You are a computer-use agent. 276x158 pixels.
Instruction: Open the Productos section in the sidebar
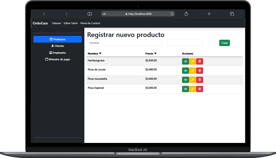(x=58, y=39)
